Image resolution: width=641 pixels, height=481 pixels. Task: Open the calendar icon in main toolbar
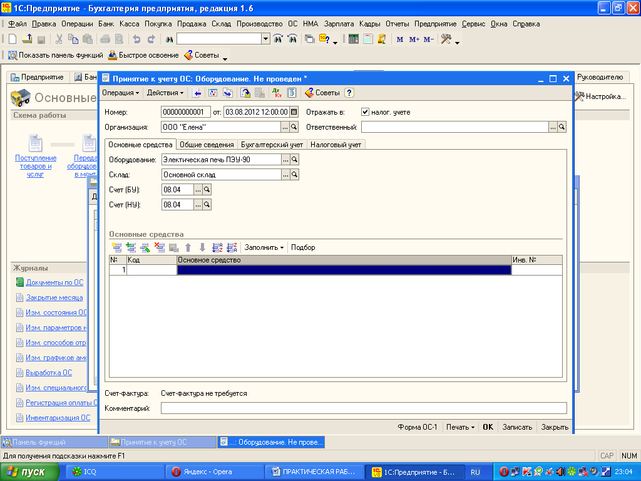[x=368, y=39]
